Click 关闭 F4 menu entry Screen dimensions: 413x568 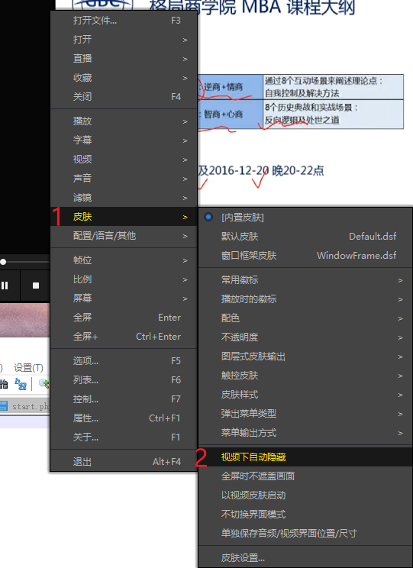pyautogui.click(x=124, y=97)
